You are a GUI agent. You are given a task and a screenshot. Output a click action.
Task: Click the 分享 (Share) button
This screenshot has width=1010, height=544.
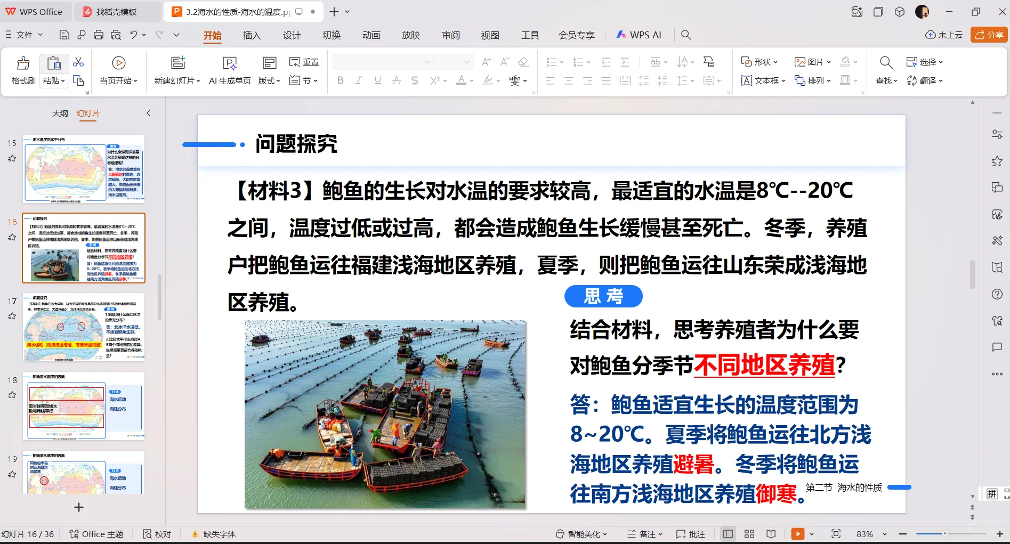[x=989, y=35]
